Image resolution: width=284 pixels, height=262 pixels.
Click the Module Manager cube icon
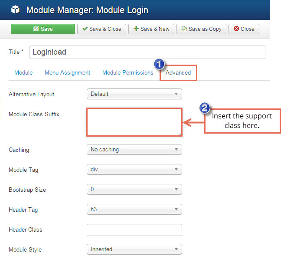point(15,10)
